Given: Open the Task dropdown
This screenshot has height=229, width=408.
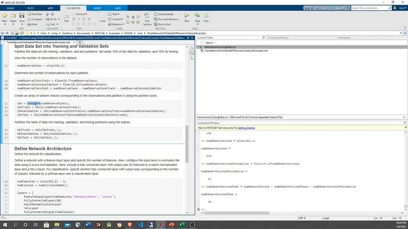Looking at the screenshot, I should (113, 14).
